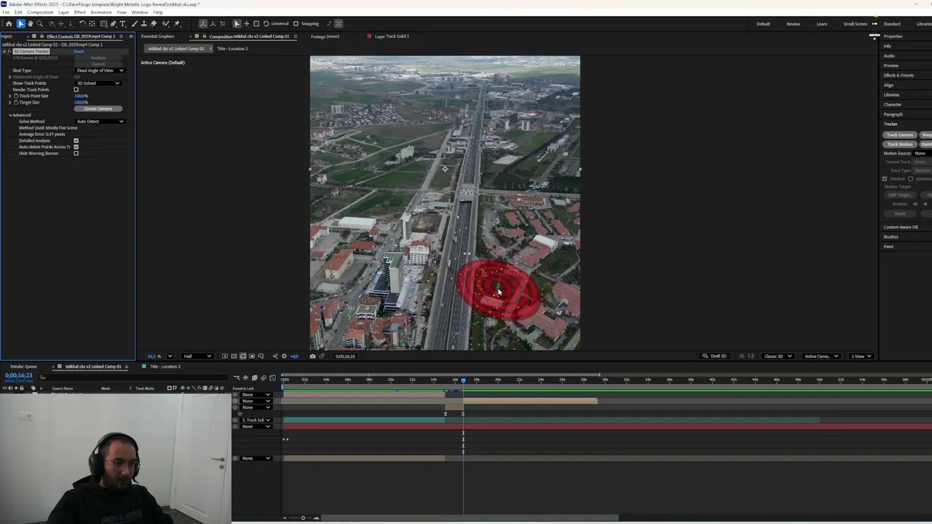Open Show Track Points dropdown 3D Solved

[98, 83]
